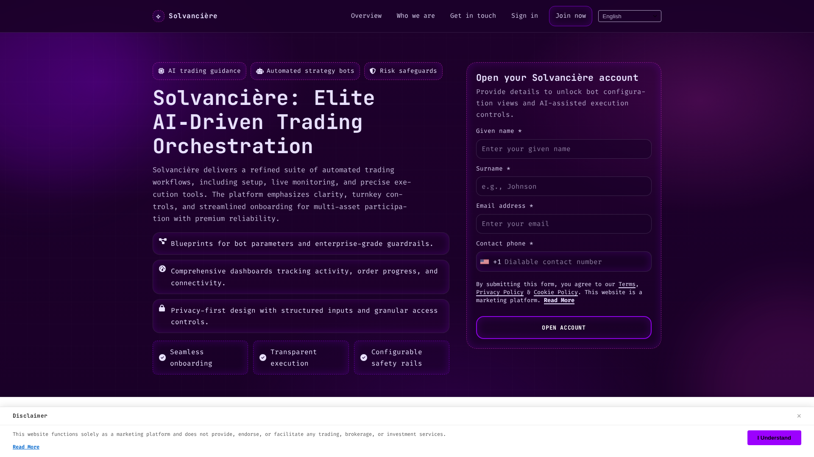
Task: Click the Transparent execution card text
Action: coord(294,358)
